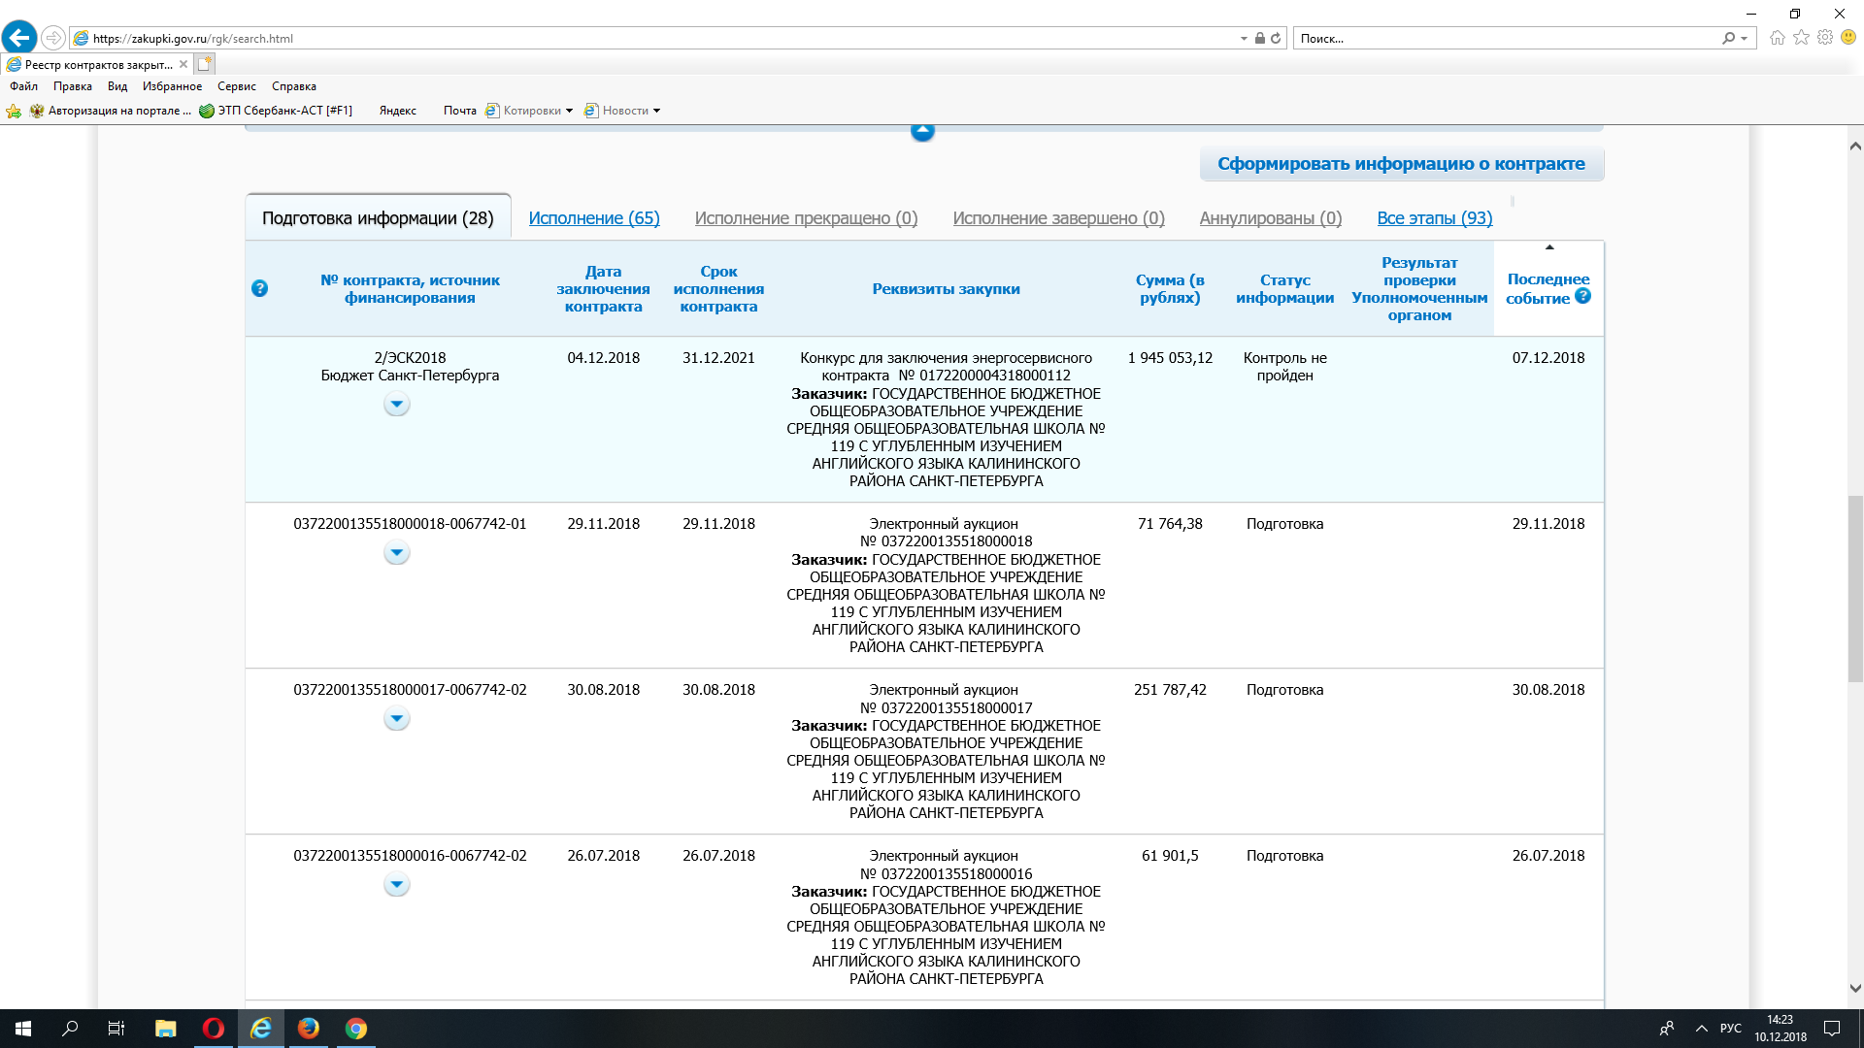
Task: Expand contract 0372200135518000016-0067742-02 details
Action: point(396,885)
